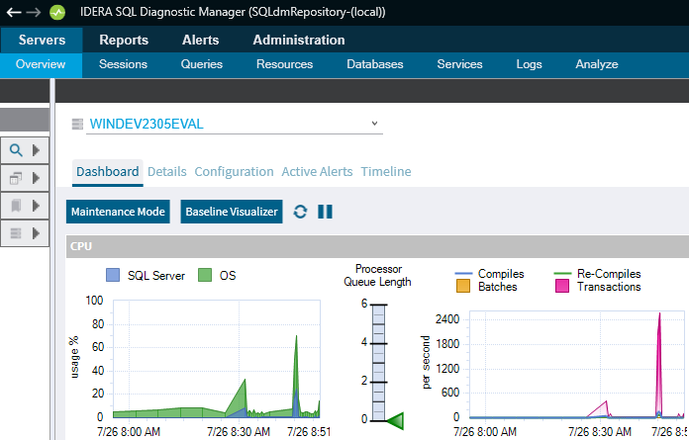Viewport: 689px width, 440px height.
Task: Click the back navigation arrow
Action: (13, 13)
